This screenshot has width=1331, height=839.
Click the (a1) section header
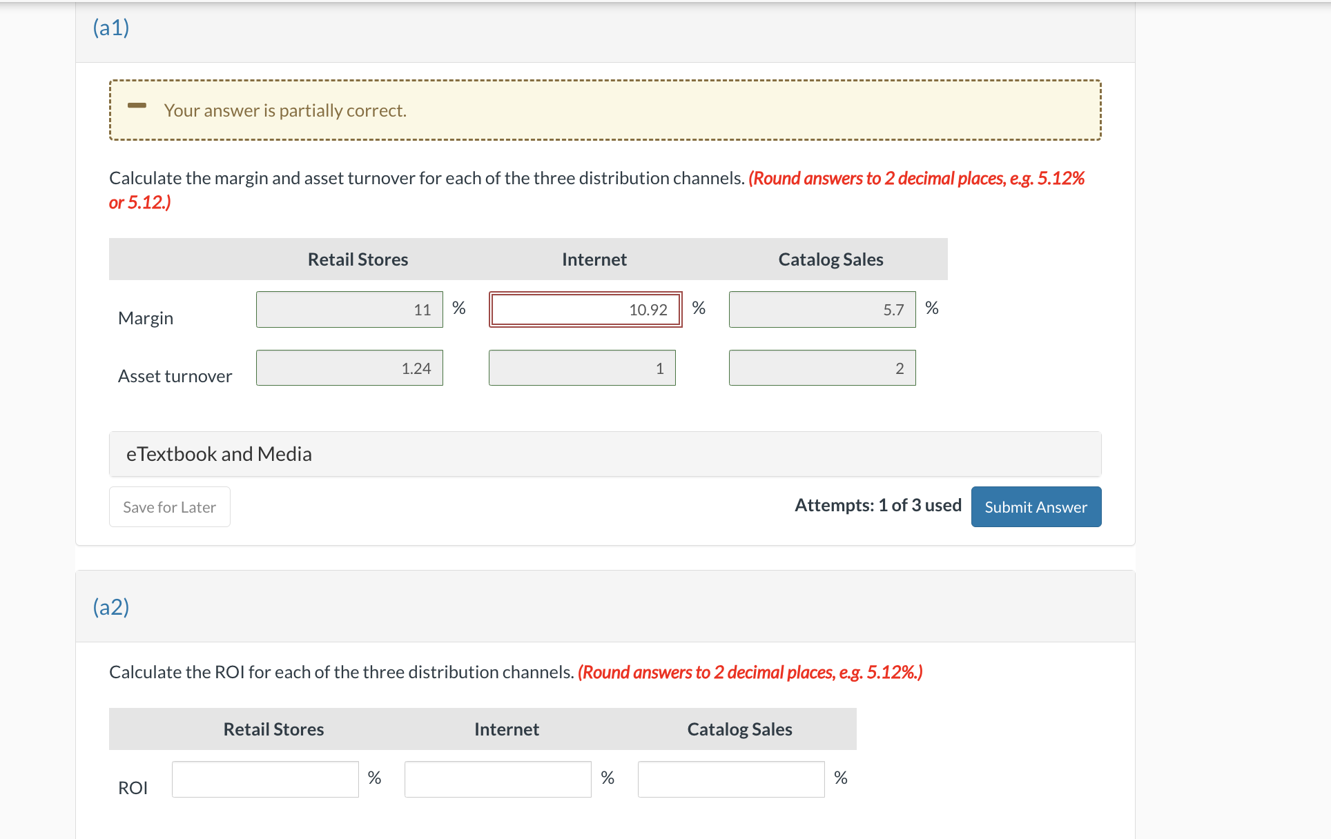111,28
